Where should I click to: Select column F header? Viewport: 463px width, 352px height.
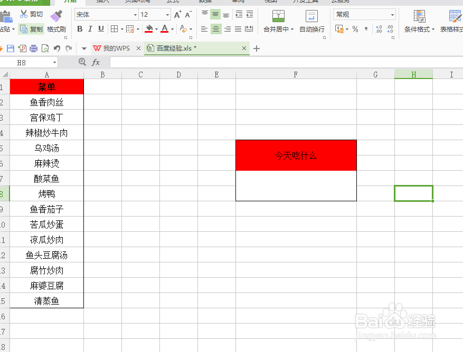coord(296,75)
